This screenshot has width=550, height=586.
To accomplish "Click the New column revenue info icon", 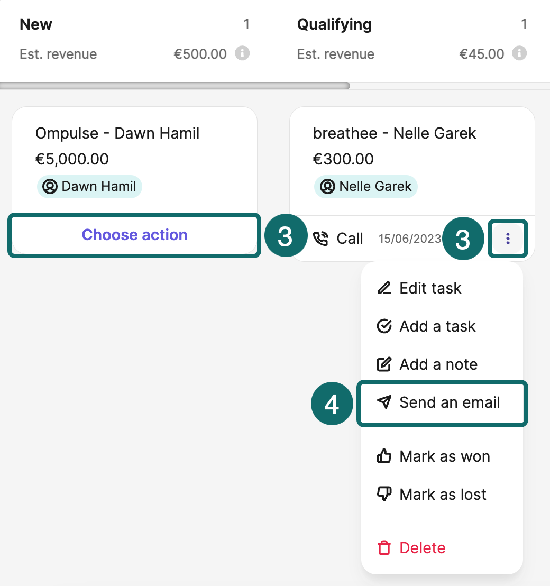I will [242, 53].
